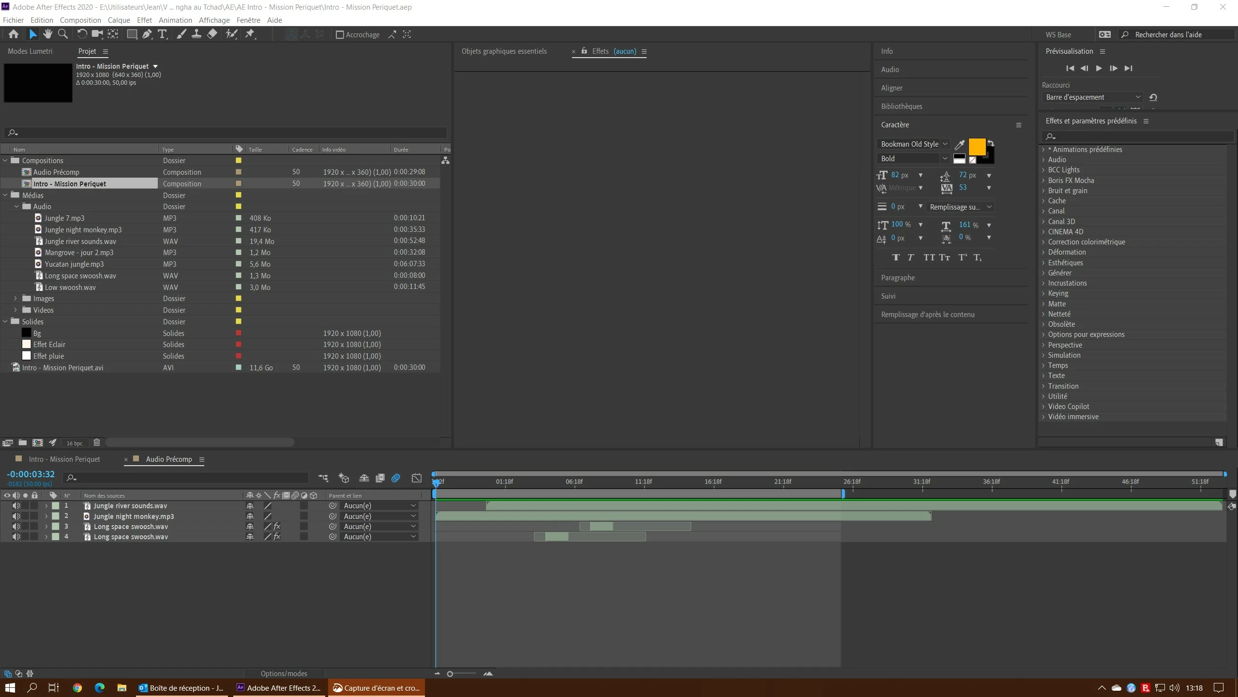Select the Pen tool

[147, 34]
